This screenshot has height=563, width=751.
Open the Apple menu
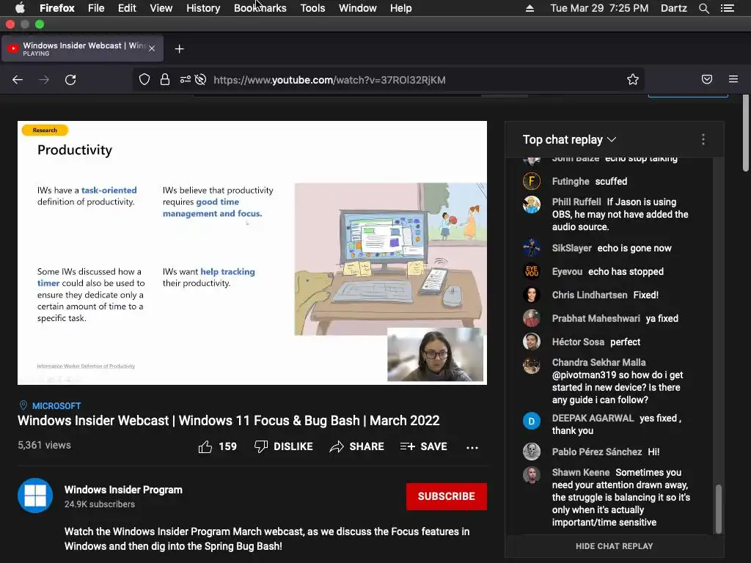pos(20,8)
